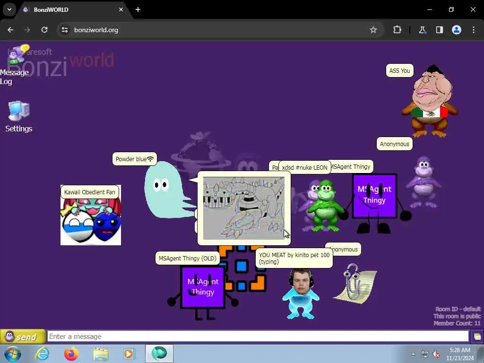Image resolution: width=484 pixels, height=363 pixels.
Task: Click the Anonymous label above Clippy
Action: [344, 249]
